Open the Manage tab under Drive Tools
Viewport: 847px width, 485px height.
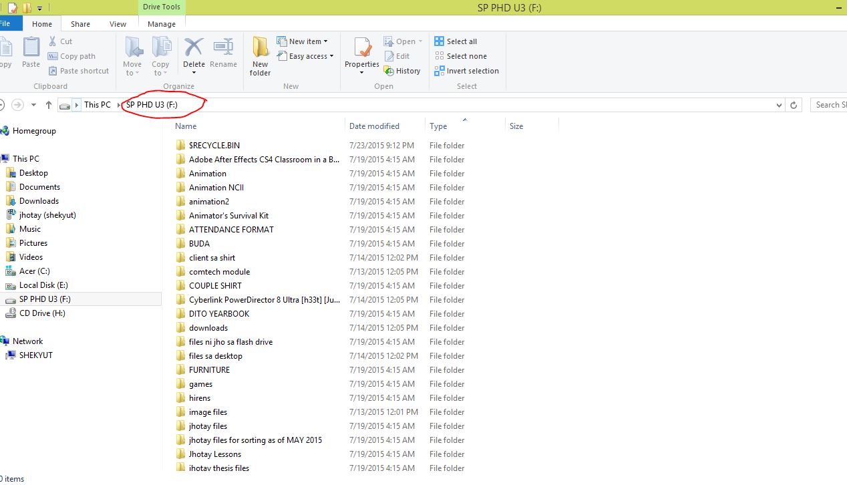[161, 23]
